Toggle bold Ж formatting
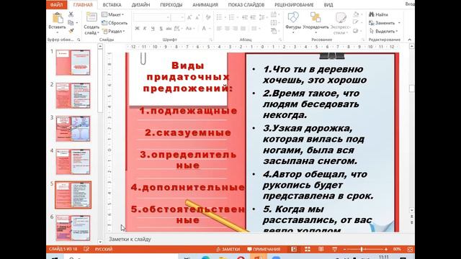Screen dimensions: 461x259 [x=137, y=29]
